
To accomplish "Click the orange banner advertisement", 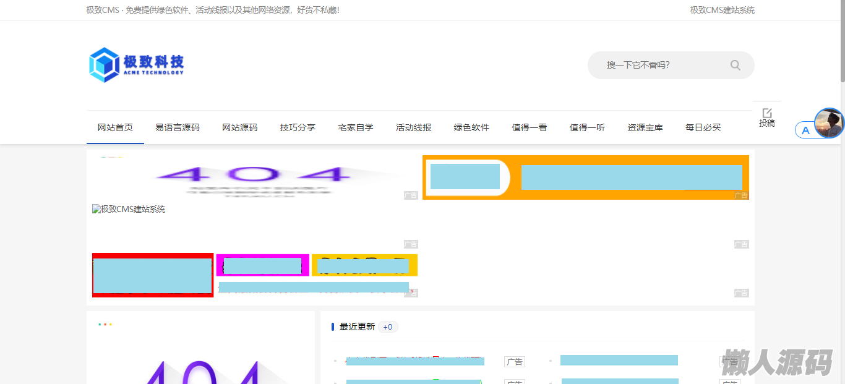I will click(x=585, y=177).
